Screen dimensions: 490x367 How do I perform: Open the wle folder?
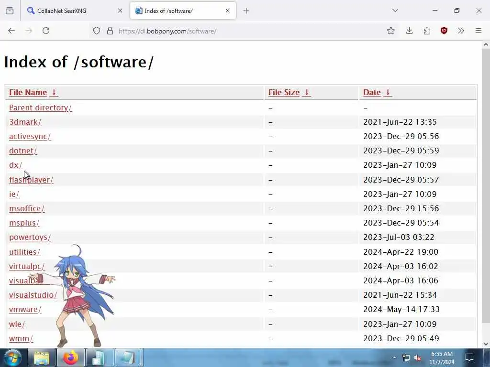[x=17, y=324]
